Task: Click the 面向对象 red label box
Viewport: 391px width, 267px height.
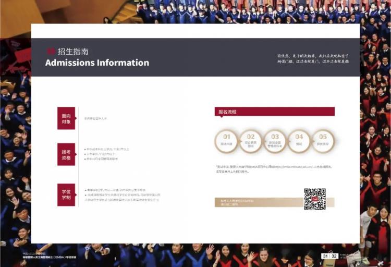Action: tap(66, 118)
